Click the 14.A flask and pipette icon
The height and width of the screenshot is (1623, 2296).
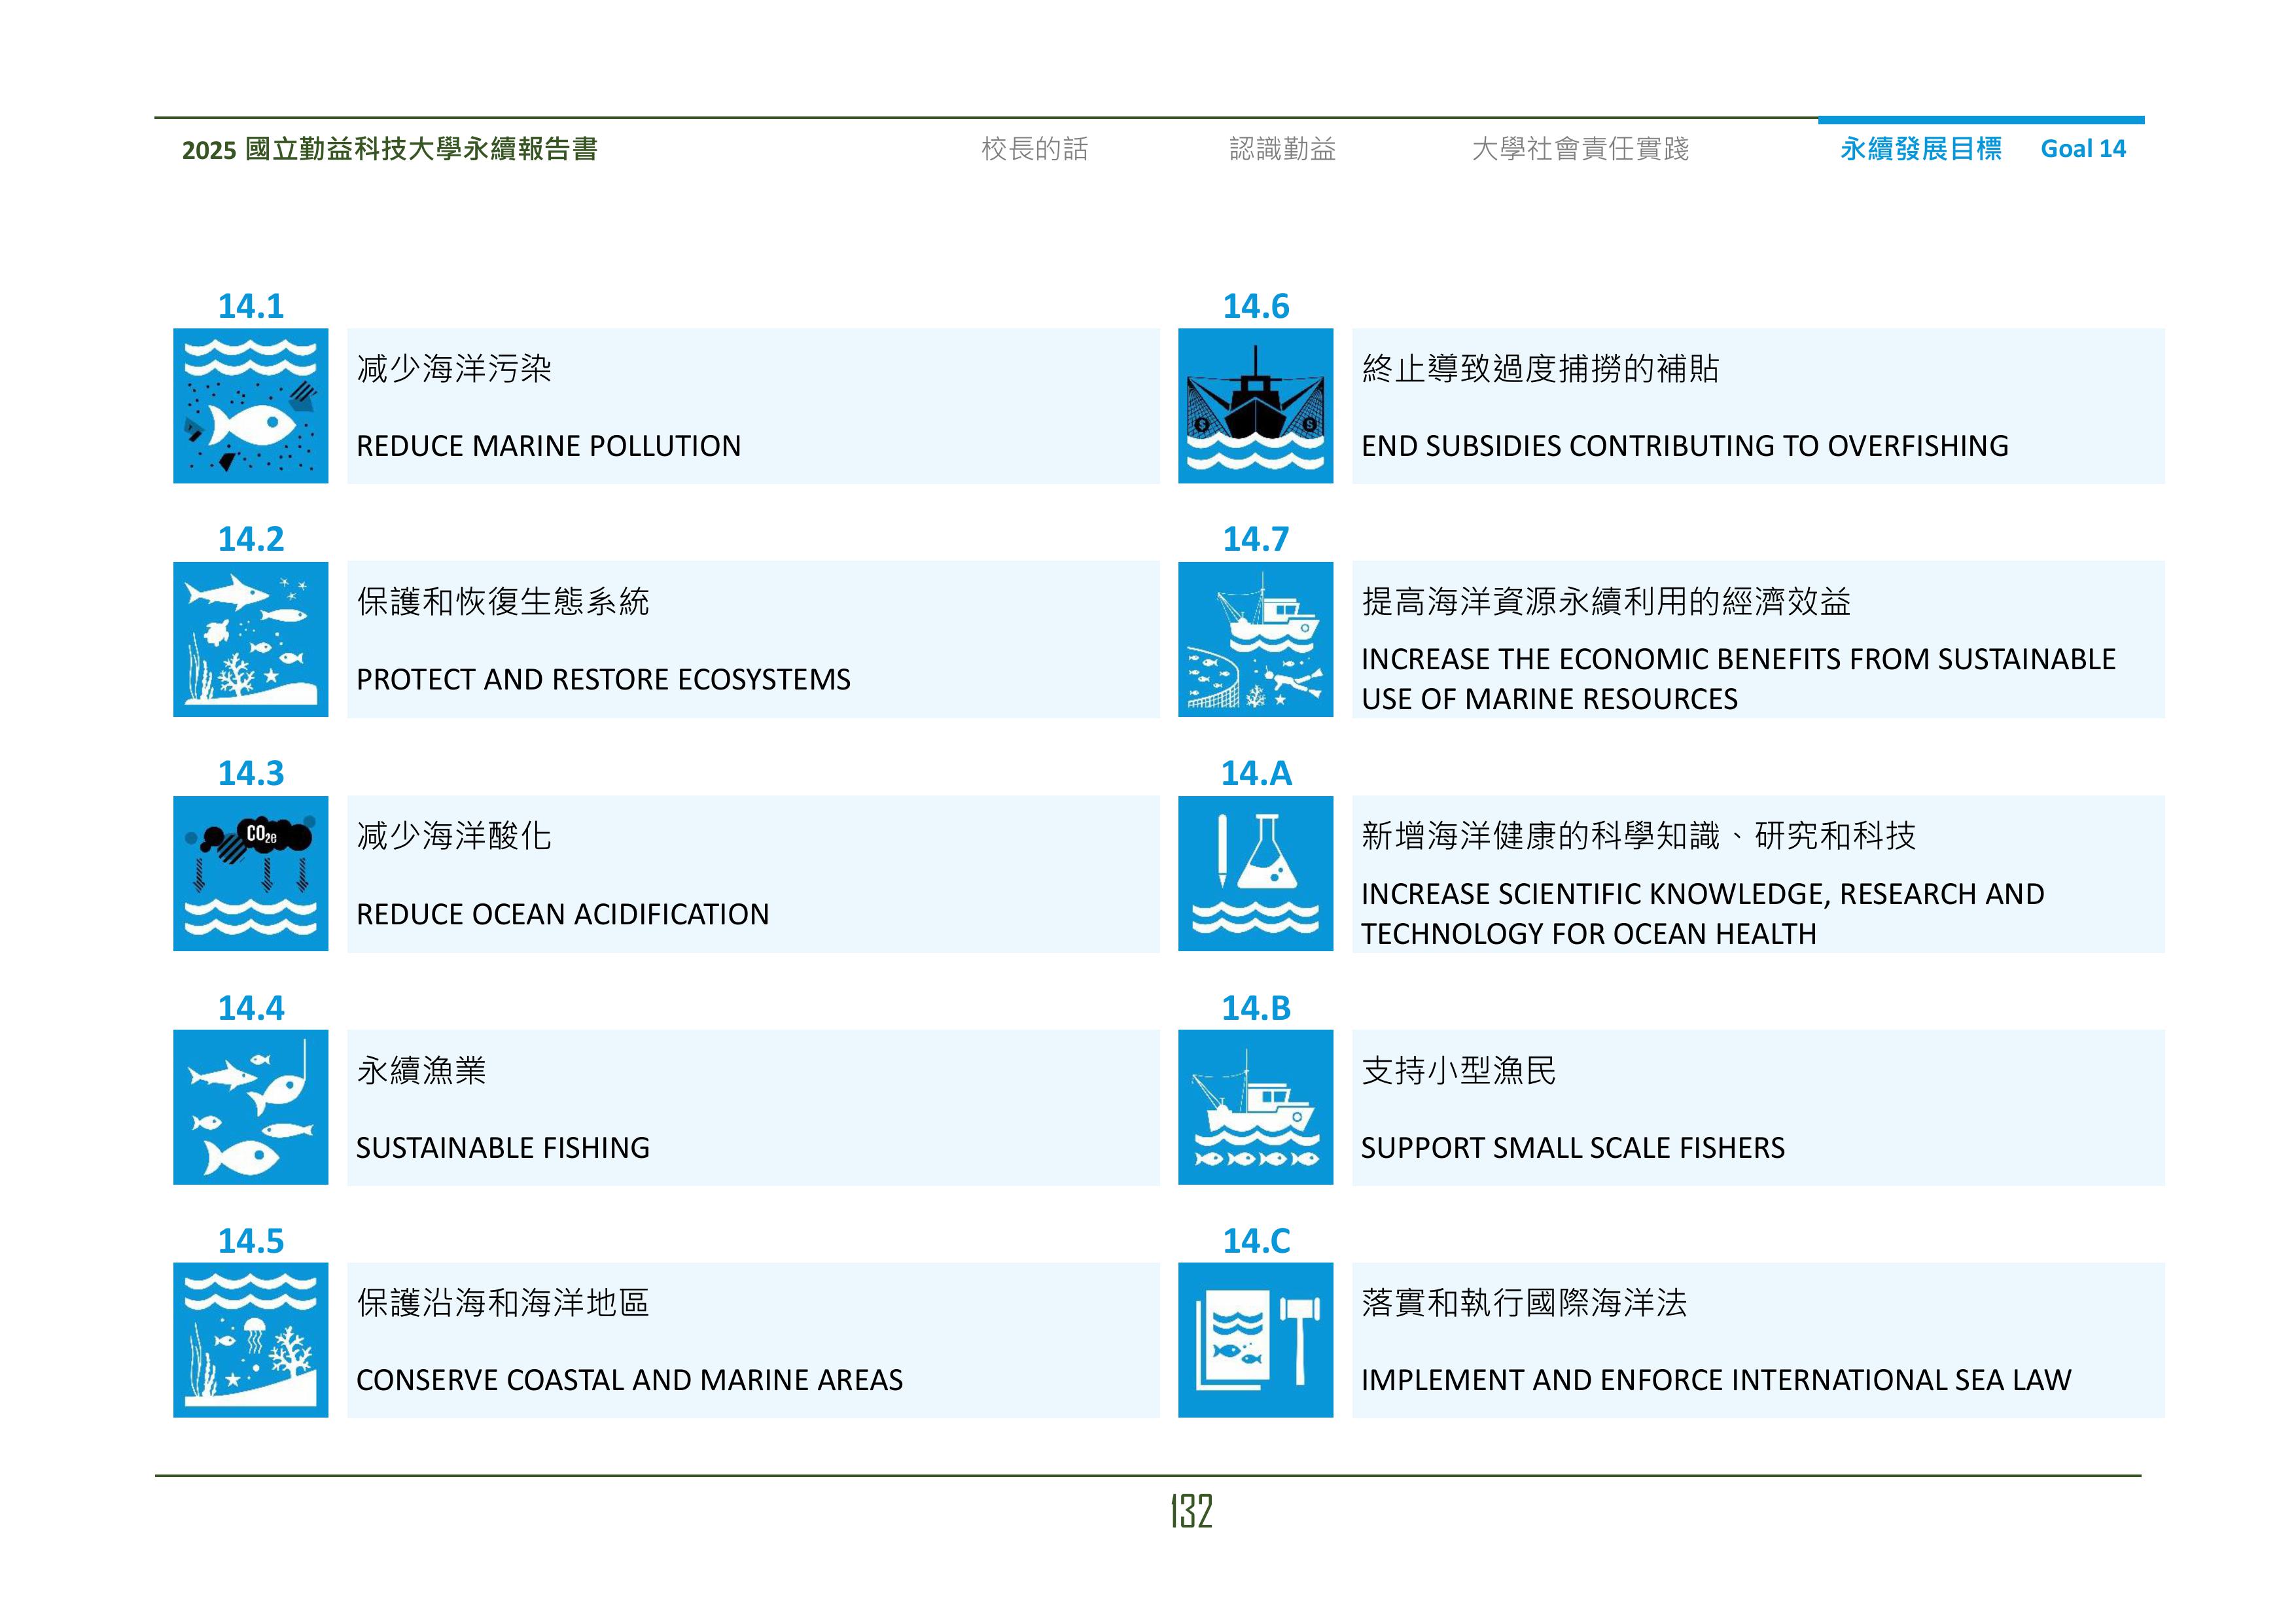(1255, 873)
